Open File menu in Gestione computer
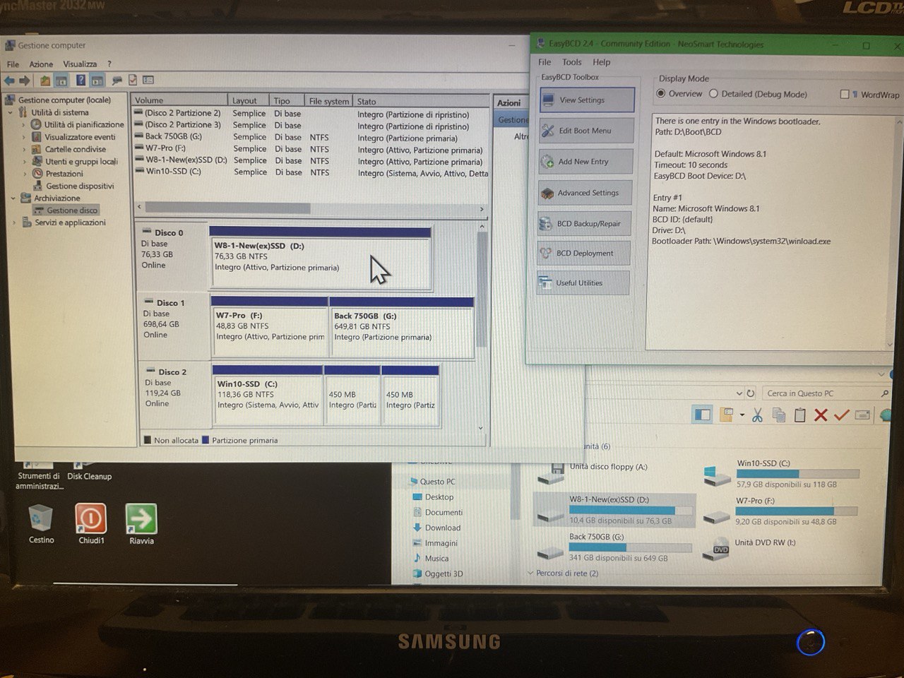 pos(13,64)
